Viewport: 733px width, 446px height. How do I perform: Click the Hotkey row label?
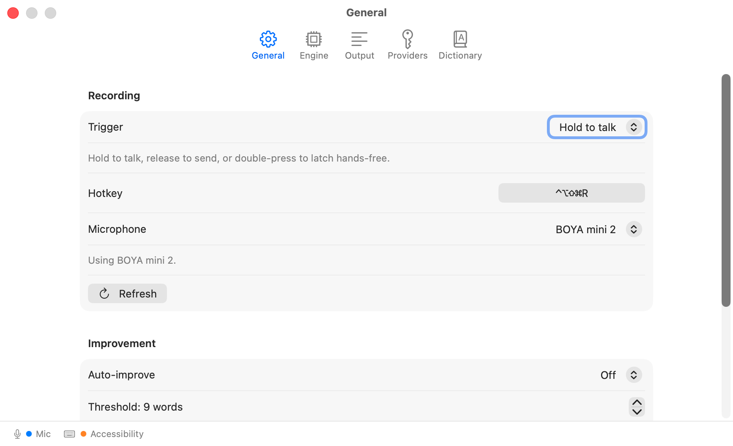(x=105, y=193)
